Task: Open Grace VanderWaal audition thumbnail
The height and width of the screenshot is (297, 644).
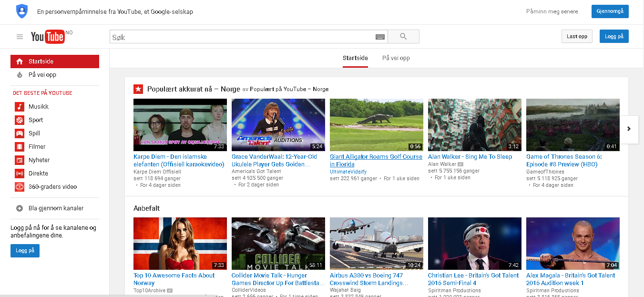Action: pyautogui.click(x=278, y=125)
